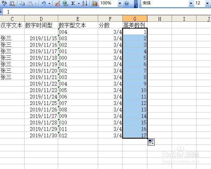
Task: Click the 数字型文本 header cell
Action: (x=78, y=25)
